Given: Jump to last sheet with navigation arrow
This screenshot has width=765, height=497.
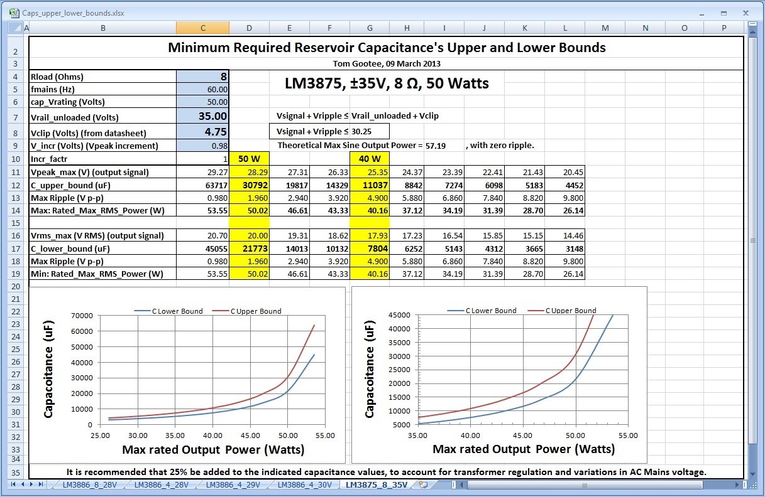Looking at the screenshot, I should point(41,484).
